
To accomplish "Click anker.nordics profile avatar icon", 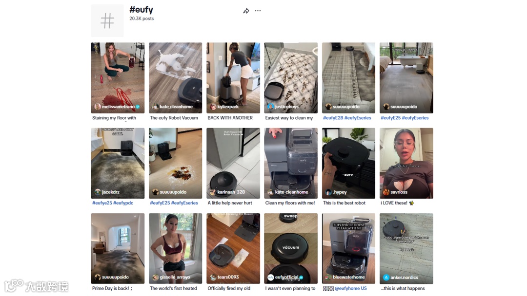I will pos(386,277).
